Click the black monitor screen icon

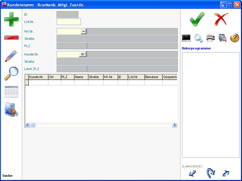tap(186, 38)
